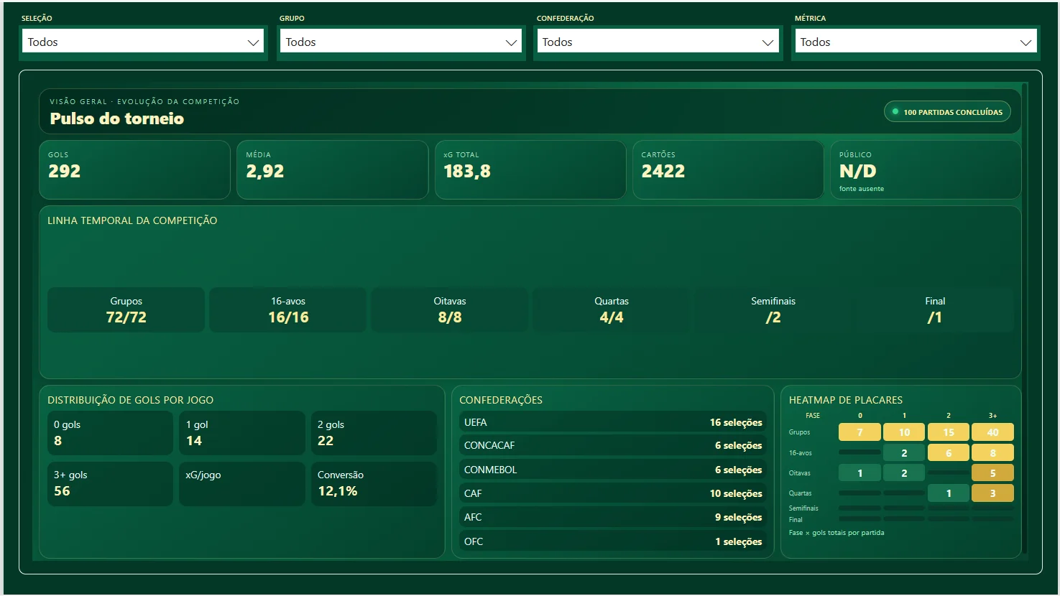
Task: Select the Público N/D card
Action: (x=926, y=169)
